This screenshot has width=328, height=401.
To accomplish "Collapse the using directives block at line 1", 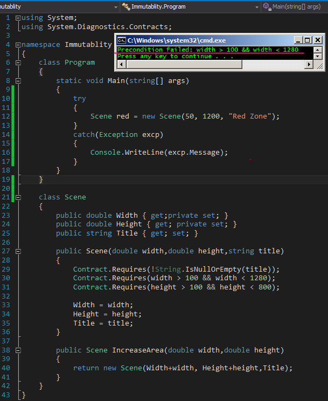I will 18,18.
